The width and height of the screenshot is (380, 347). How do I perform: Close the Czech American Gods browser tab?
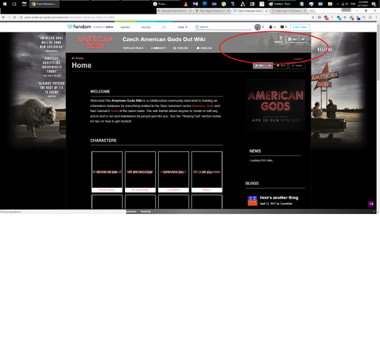tap(267, 11)
